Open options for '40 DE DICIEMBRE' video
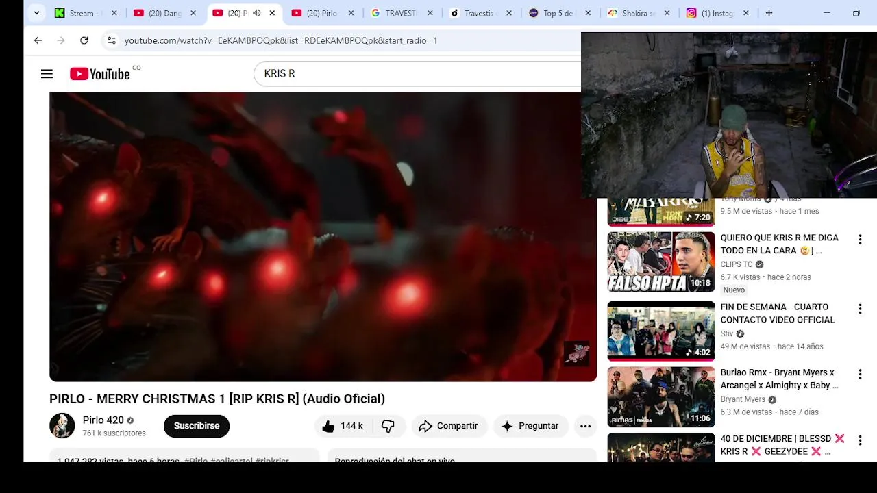This screenshot has width=877, height=493. [860, 440]
